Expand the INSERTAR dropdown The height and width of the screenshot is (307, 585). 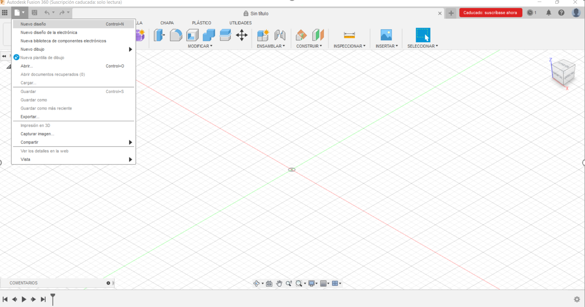tap(387, 46)
